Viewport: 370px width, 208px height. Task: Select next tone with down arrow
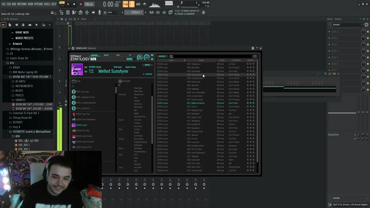[86, 71]
